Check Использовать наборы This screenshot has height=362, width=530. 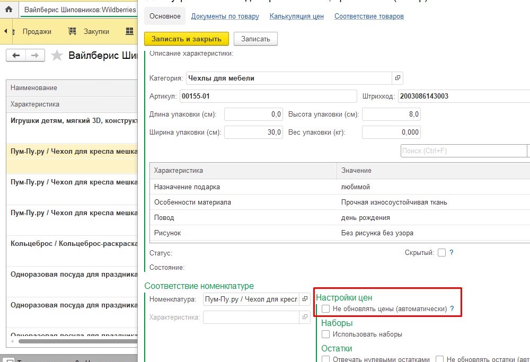click(x=325, y=334)
